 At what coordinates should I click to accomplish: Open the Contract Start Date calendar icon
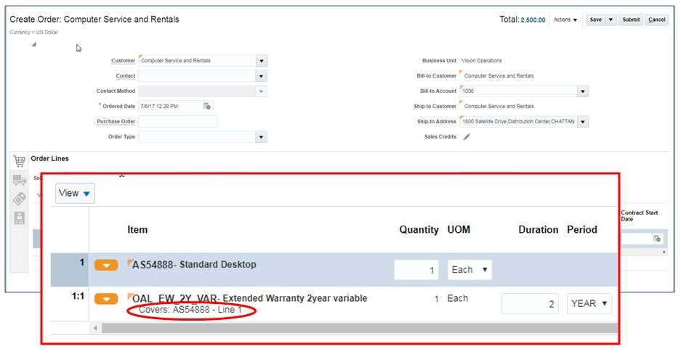click(x=657, y=239)
